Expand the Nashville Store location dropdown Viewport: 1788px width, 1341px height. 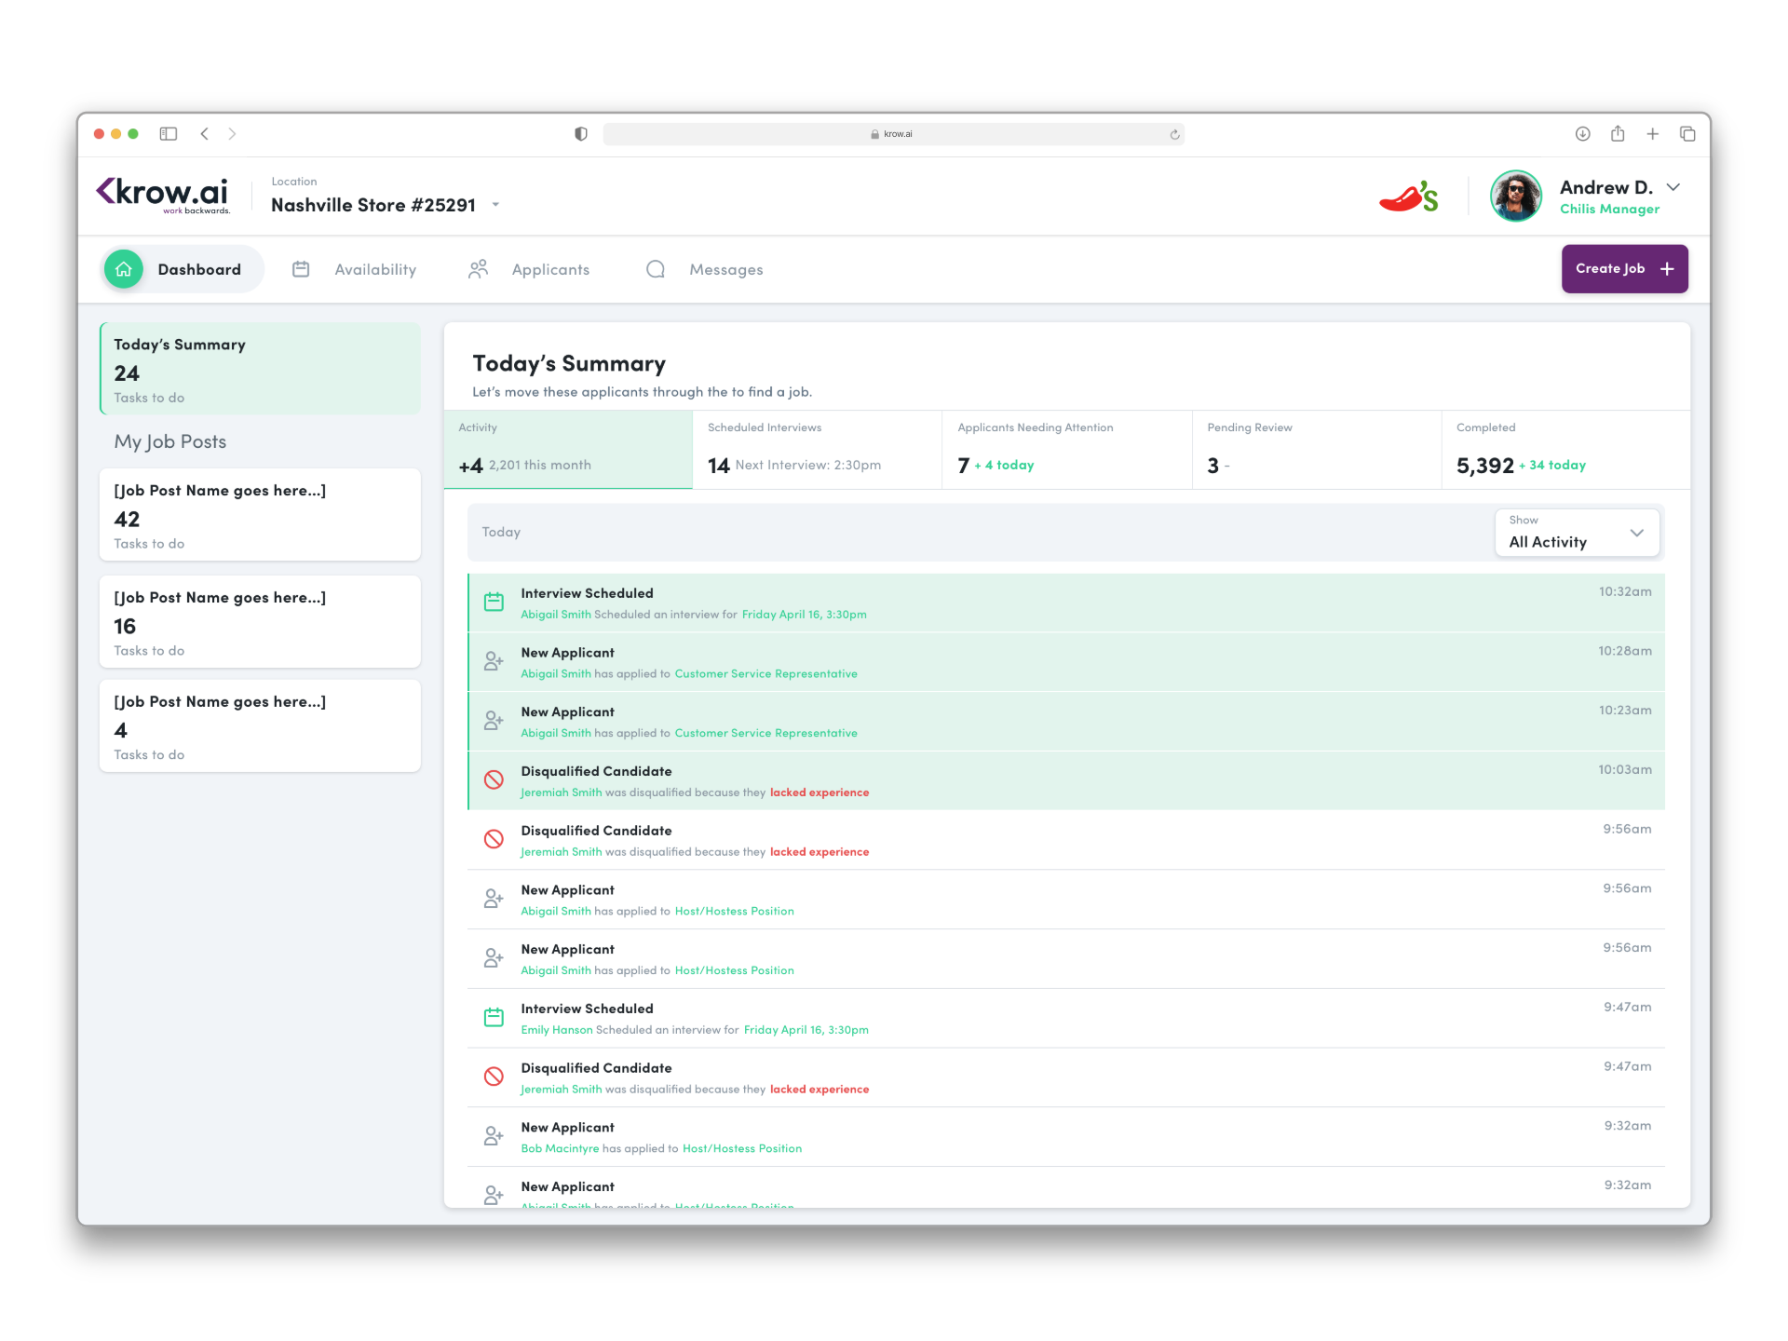495,205
